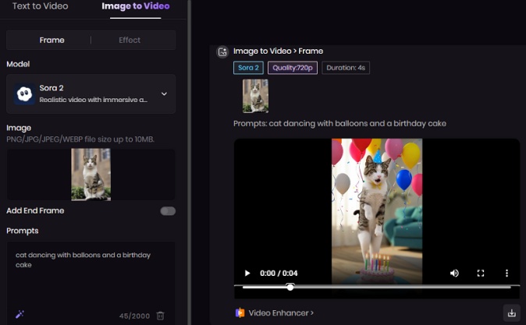This screenshot has height=325, width=526.
Task: Click the Quality:720p tag
Action: (x=293, y=68)
